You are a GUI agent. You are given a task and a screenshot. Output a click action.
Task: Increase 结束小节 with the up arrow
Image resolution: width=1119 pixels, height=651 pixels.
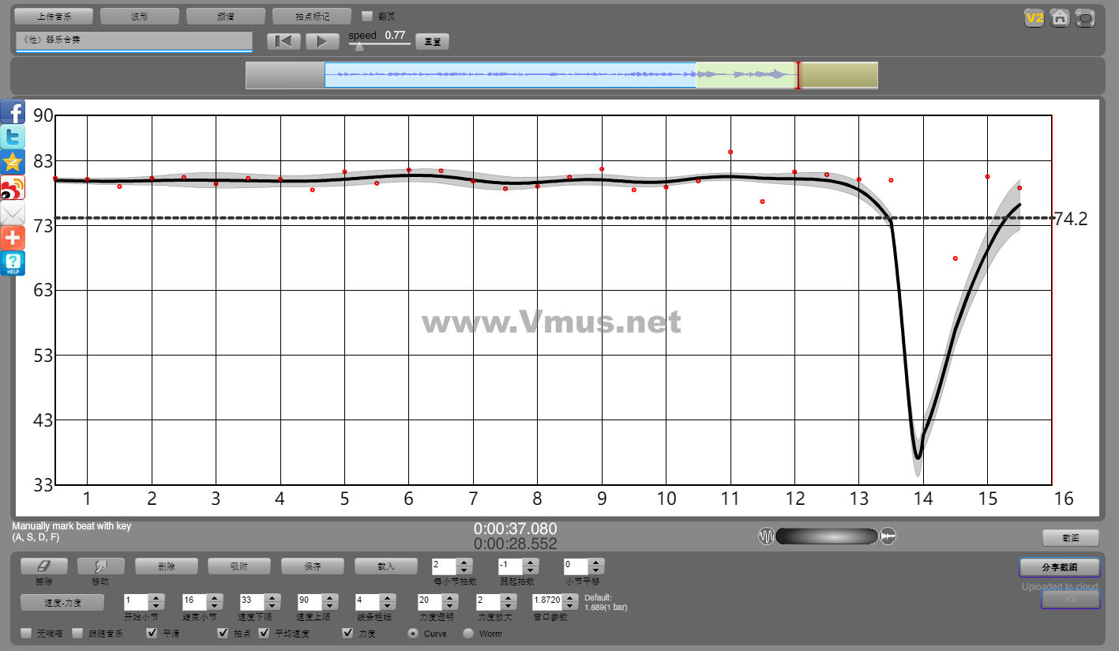[215, 597]
